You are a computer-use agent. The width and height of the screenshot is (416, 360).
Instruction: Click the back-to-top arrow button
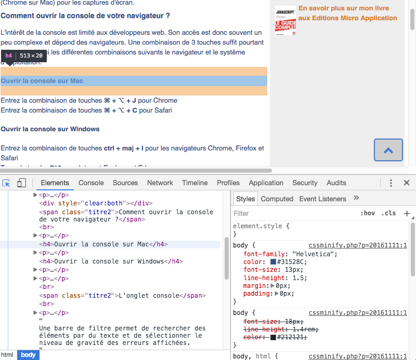pos(388,150)
